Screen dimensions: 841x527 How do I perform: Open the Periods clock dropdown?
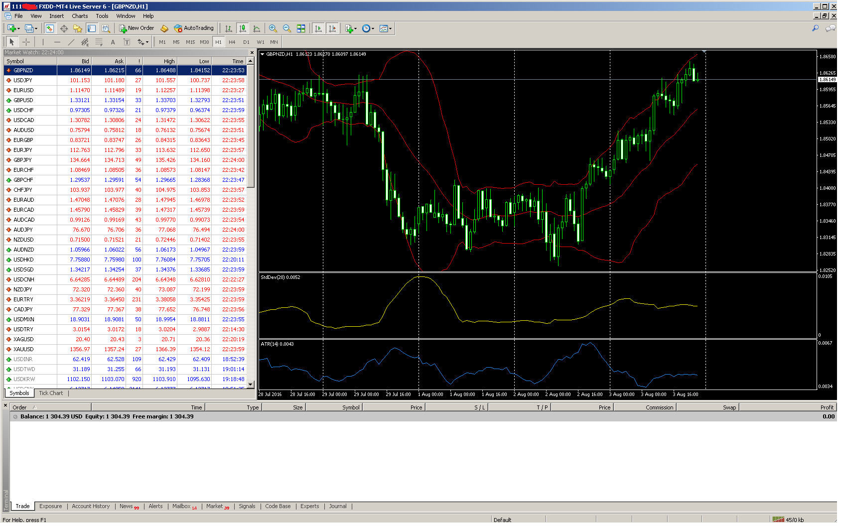point(368,28)
